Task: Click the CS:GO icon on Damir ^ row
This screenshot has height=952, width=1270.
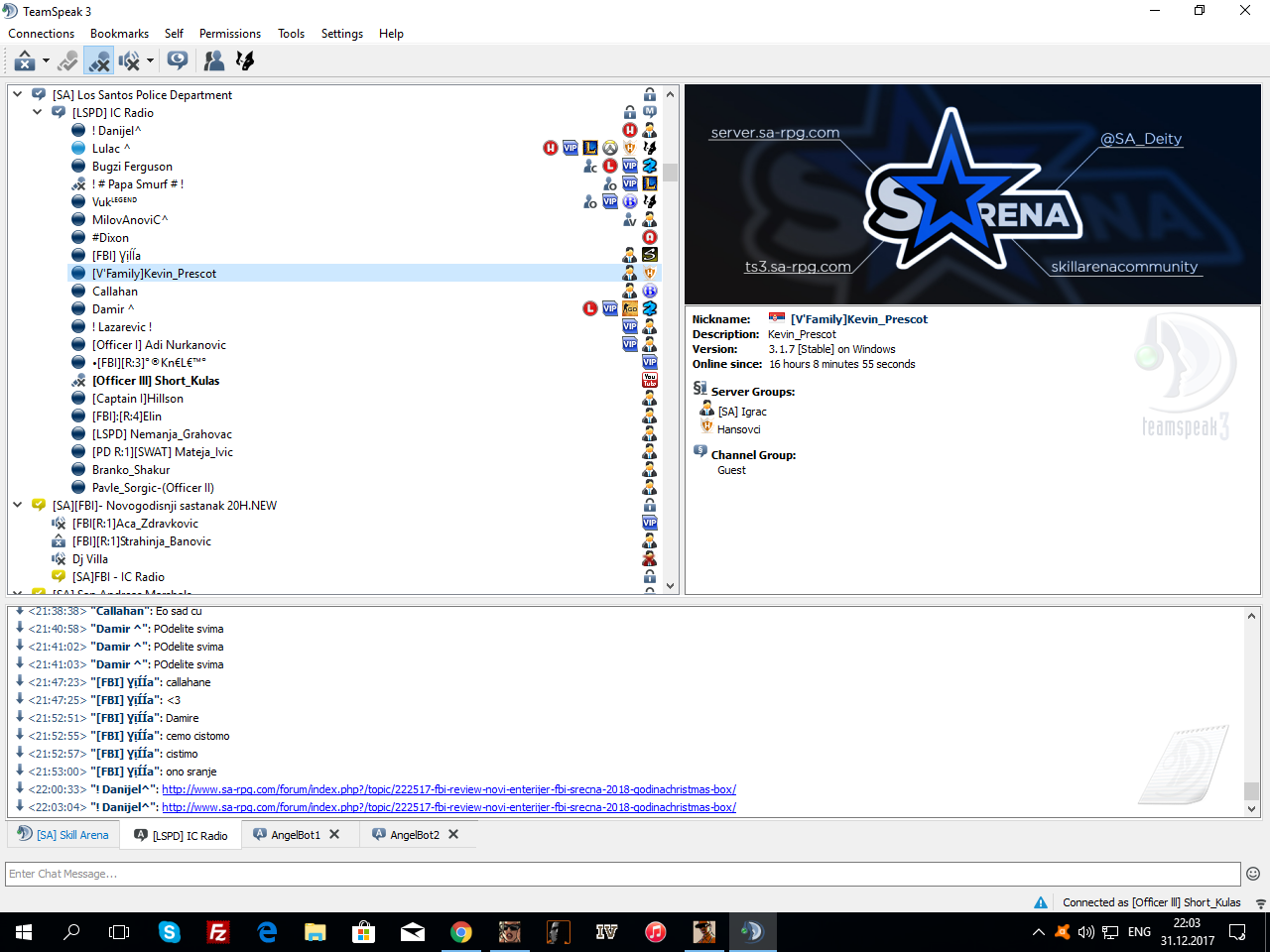Action: click(x=630, y=309)
